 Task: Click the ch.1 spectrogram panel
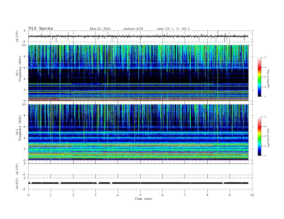pyautogui.click(x=138, y=73)
